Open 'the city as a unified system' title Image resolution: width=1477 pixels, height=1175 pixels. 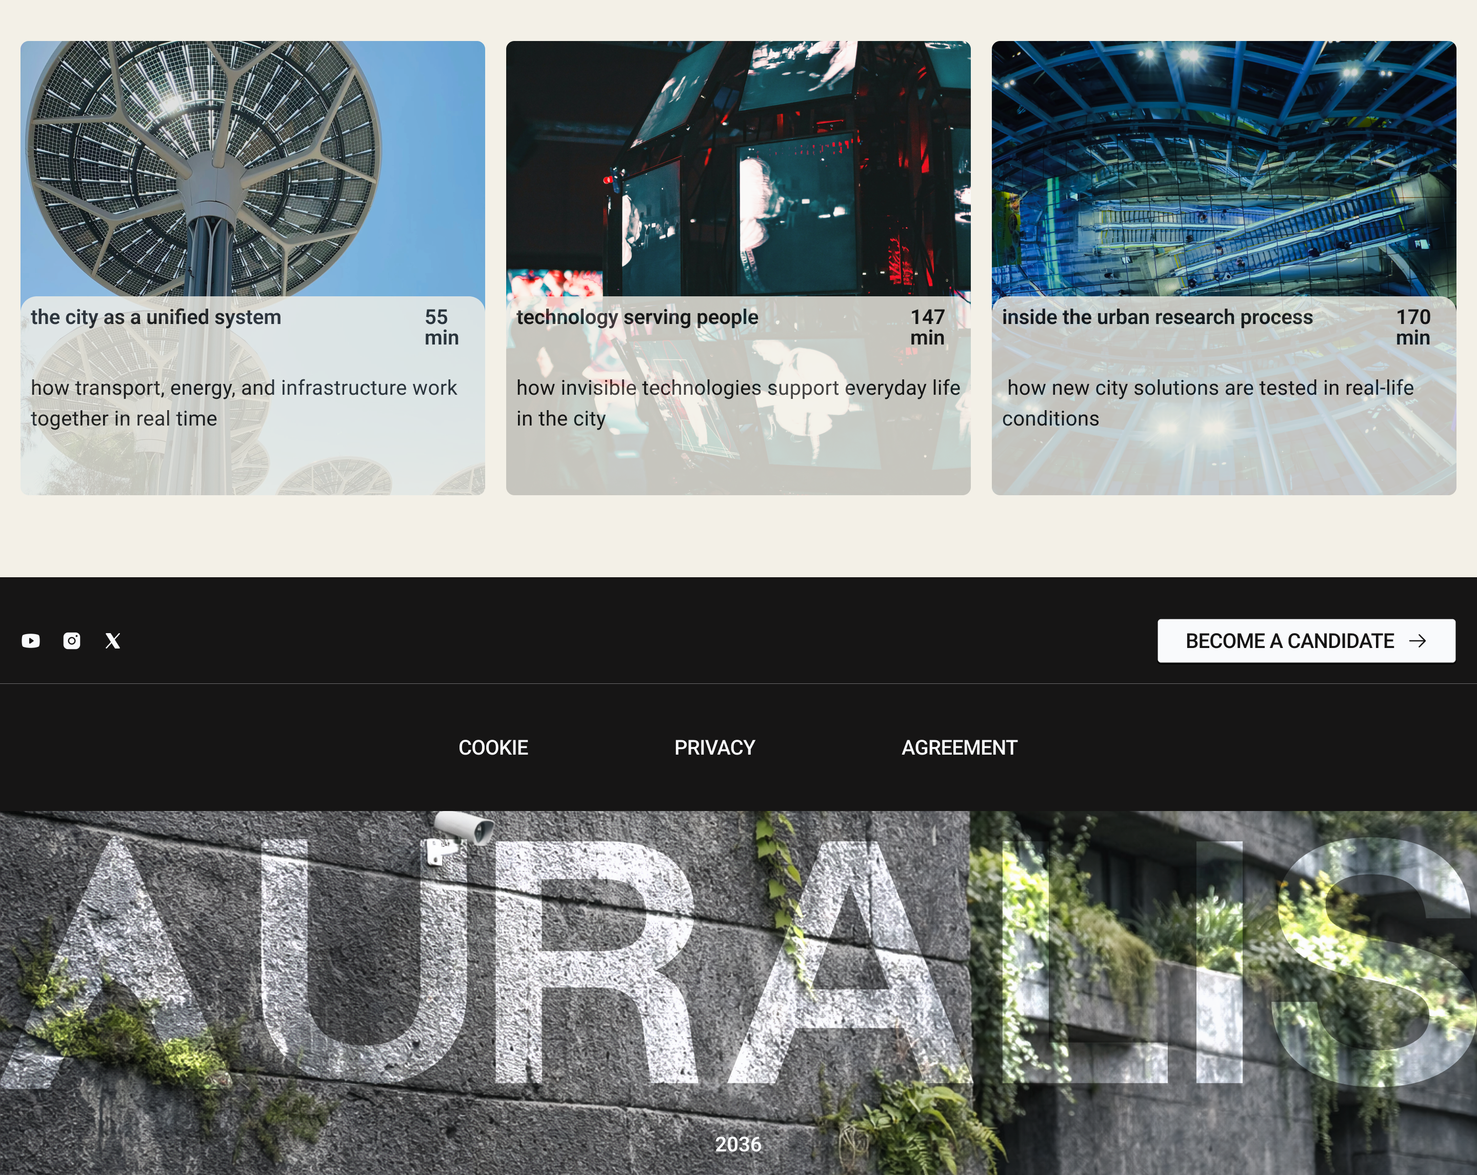tap(156, 317)
